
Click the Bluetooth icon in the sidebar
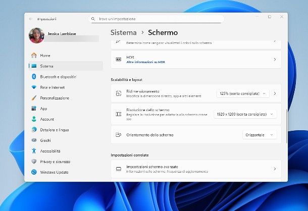[34, 77]
